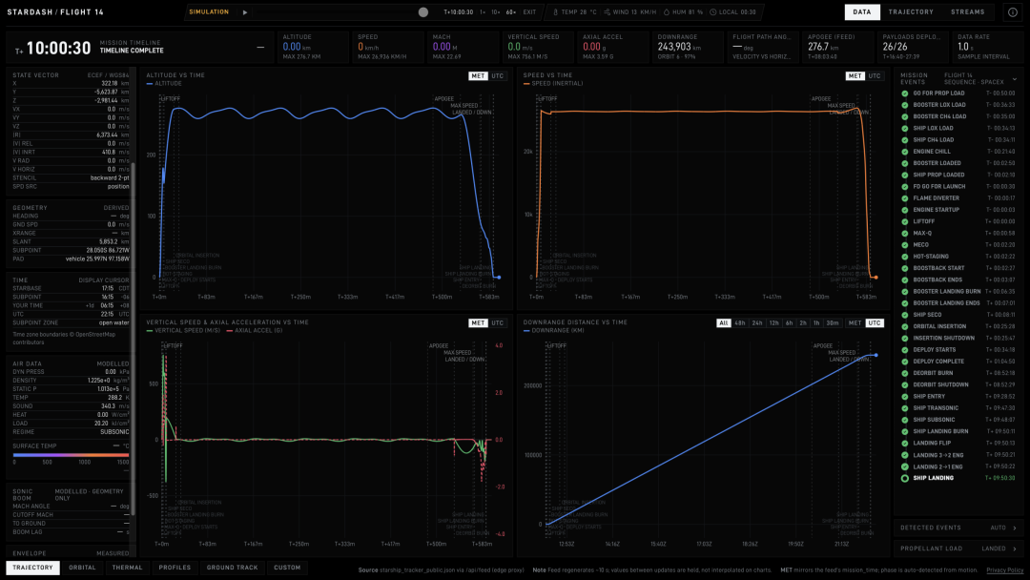This screenshot has height=580, width=1030.
Task: Expand the Flight 14 sequence dropdown
Action: pyautogui.click(x=1014, y=79)
